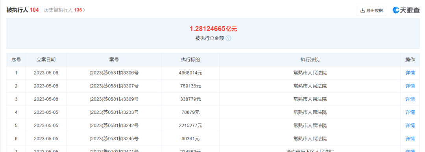Open 详情 for case 执3307号
The width and height of the screenshot is (425, 152).
(410, 86)
